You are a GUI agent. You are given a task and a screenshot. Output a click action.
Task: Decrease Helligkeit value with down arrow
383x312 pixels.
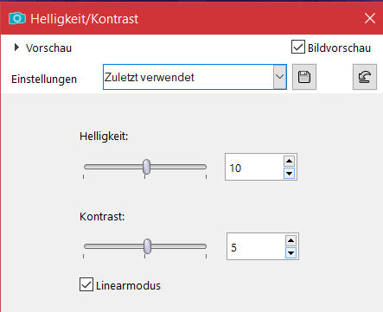tap(289, 174)
